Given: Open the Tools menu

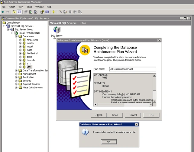Looking at the screenshot, I should (29, 7).
